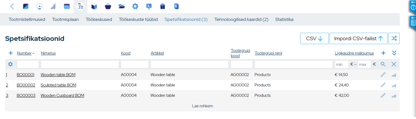Edit the Sculpted table BOM with pencil icon

tap(383, 85)
